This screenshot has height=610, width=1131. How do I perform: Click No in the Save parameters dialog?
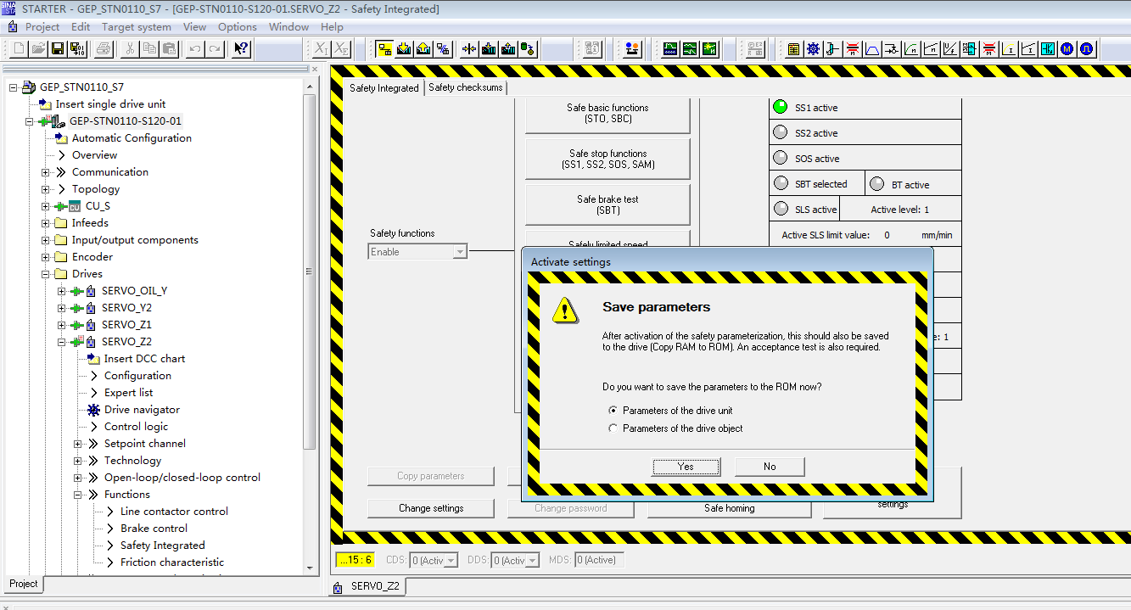769,467
